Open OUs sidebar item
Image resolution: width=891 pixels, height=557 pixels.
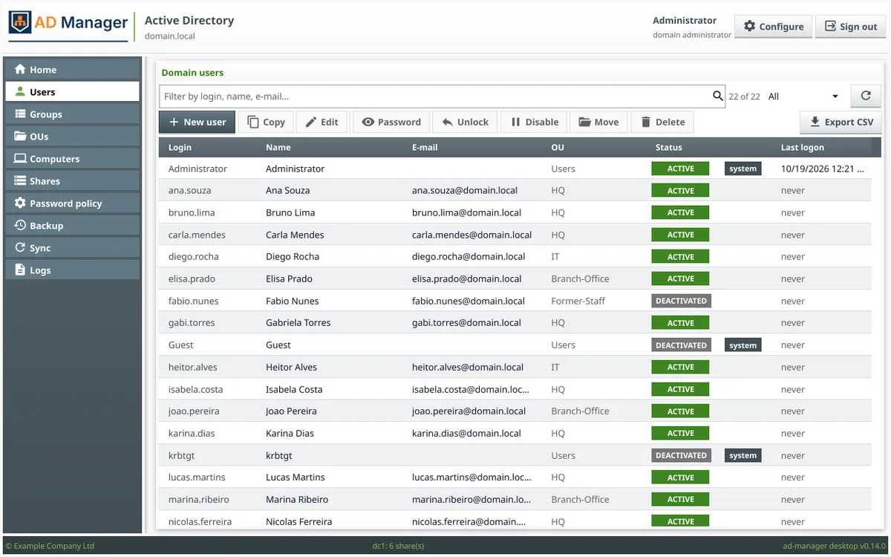71,136
